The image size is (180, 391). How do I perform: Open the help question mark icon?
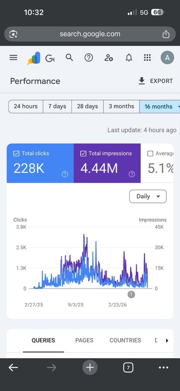click(89, 58)
